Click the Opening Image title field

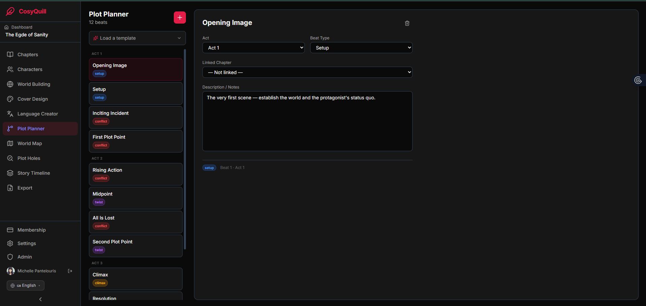tap(227, 23)
